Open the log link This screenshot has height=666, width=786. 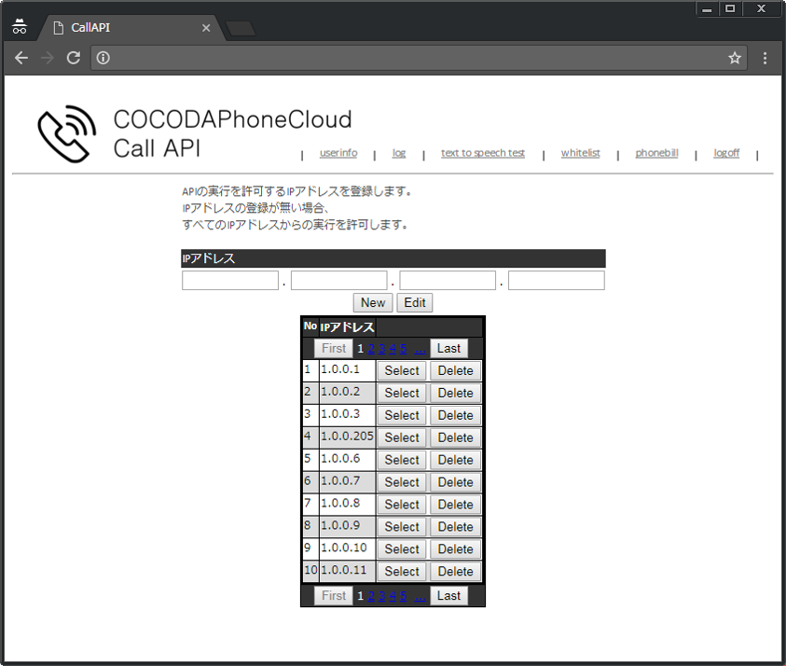tap(399, 153)
